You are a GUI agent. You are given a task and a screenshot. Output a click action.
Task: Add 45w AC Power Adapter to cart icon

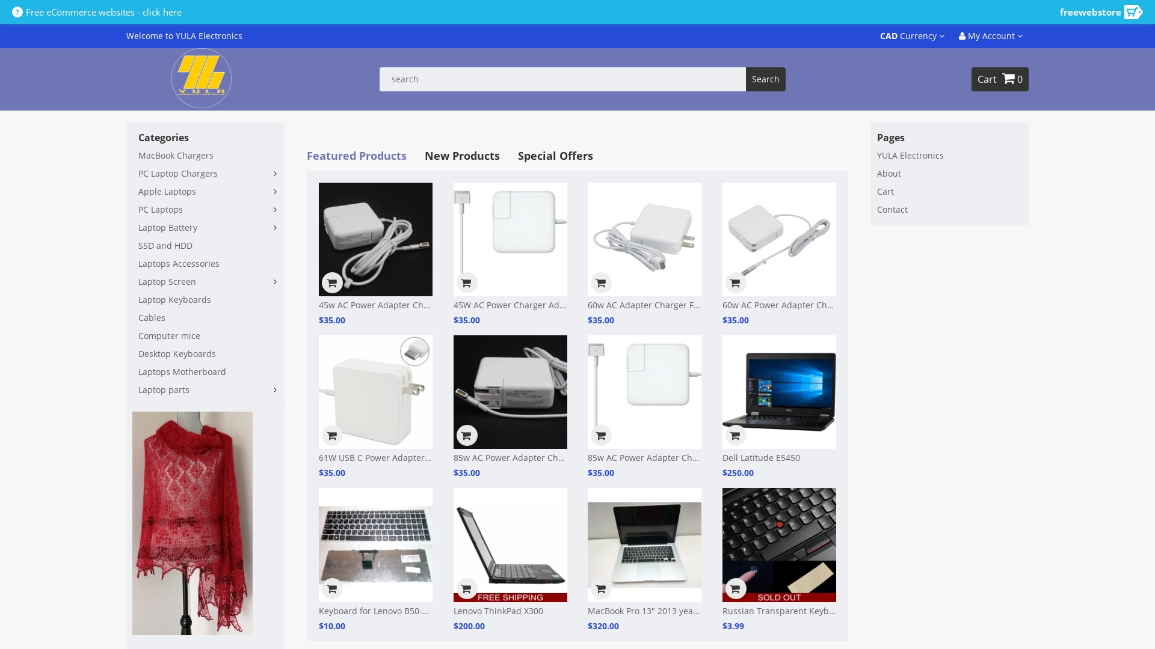(x=332, y=283)
